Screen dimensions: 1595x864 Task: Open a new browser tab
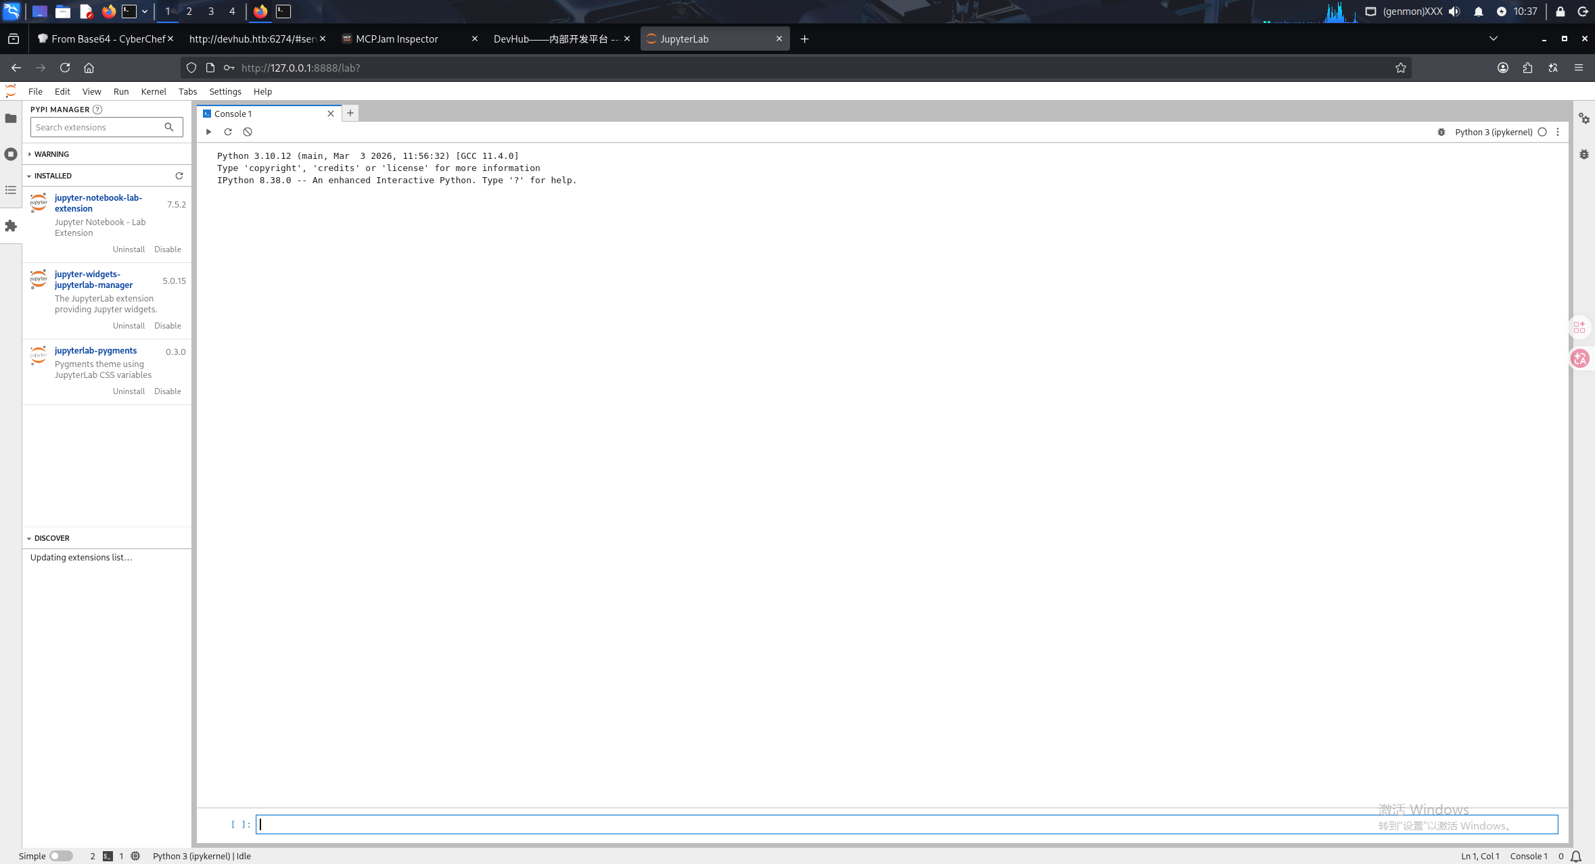pos(804,39)
